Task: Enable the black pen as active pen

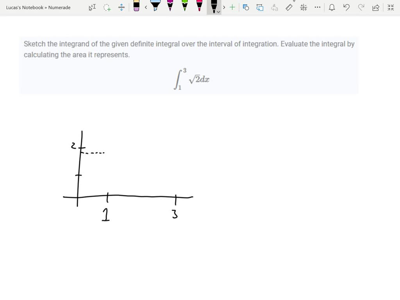Action: 213,6
